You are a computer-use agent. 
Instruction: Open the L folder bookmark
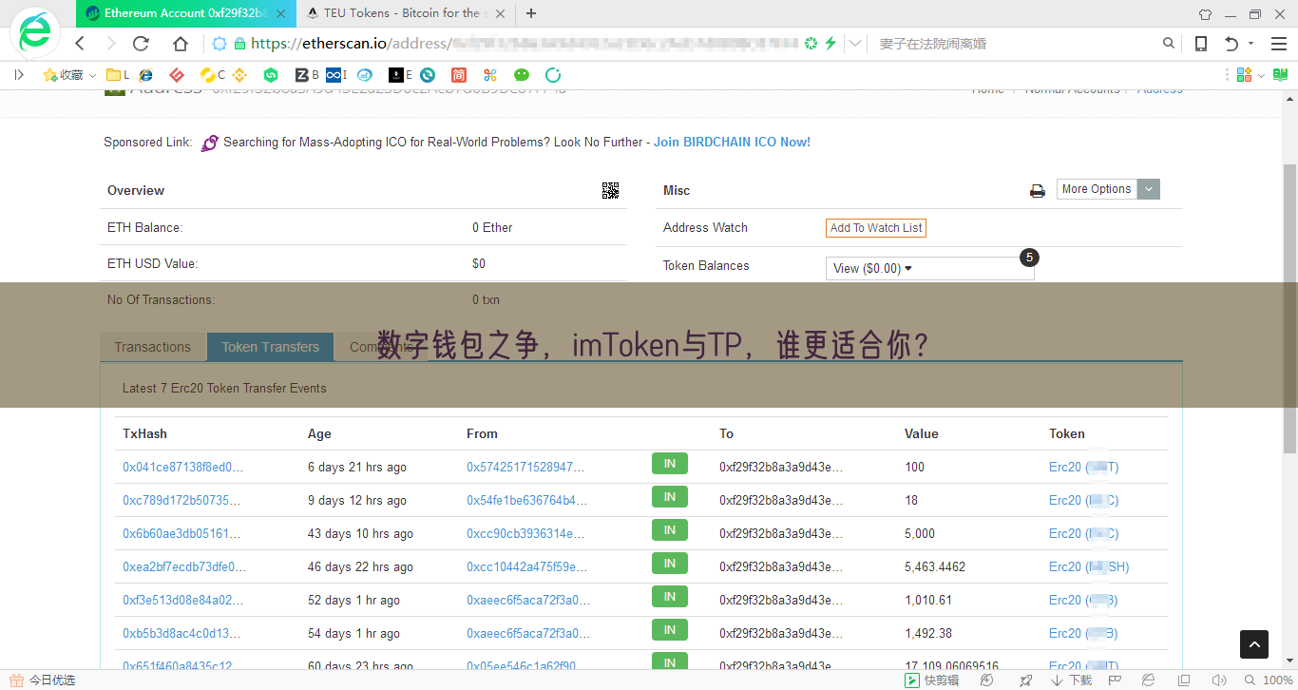(x=118, y=75)
